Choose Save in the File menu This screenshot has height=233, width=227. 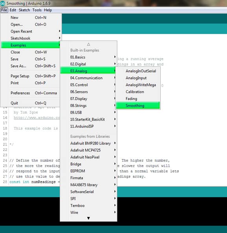(x=31, y=59)
